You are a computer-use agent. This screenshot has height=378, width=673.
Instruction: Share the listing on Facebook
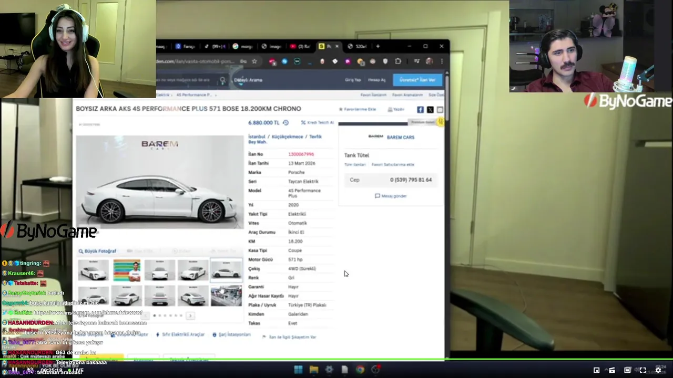(420, 110)
